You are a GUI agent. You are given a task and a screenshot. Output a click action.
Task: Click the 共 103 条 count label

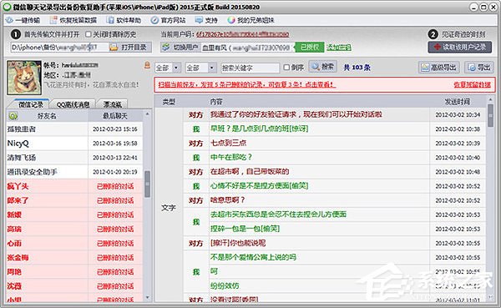pyautogui.click(x=357, y=68)
